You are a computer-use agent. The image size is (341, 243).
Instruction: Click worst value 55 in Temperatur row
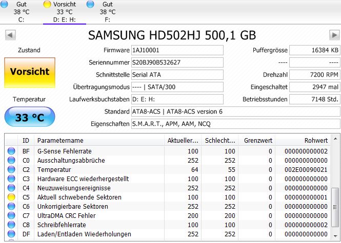pyautogui.click(x=232, y=169)
